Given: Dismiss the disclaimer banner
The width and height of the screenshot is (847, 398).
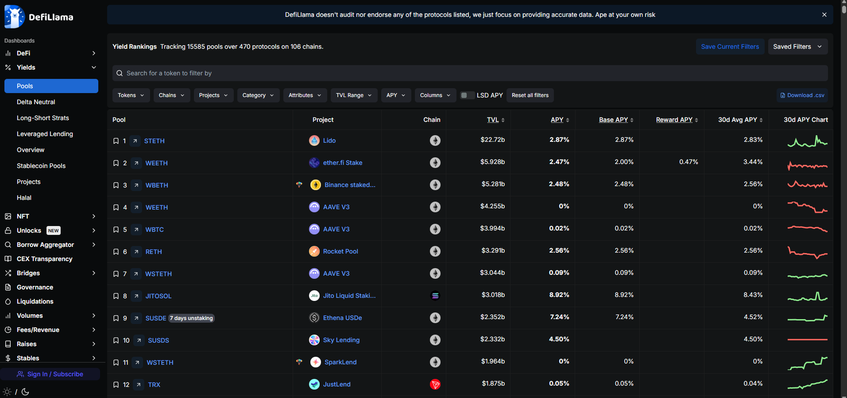Looking at the screenshot, I should click(x=824, y=15).
